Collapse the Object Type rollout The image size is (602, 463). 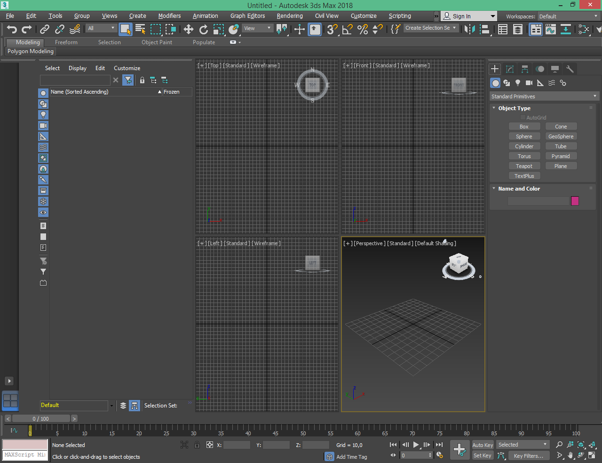(x=515, y=108)
